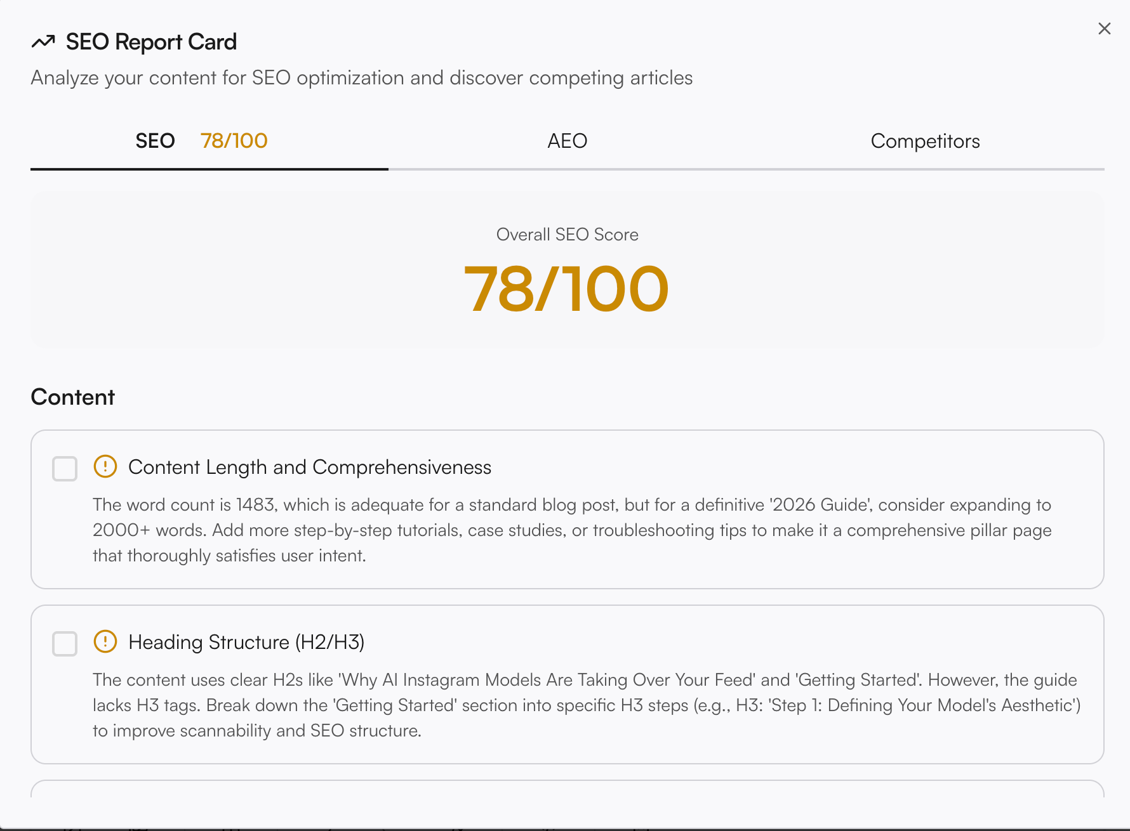Click the Content section heading
This screenshot has height=831, width=1130.
click(72, 397)
